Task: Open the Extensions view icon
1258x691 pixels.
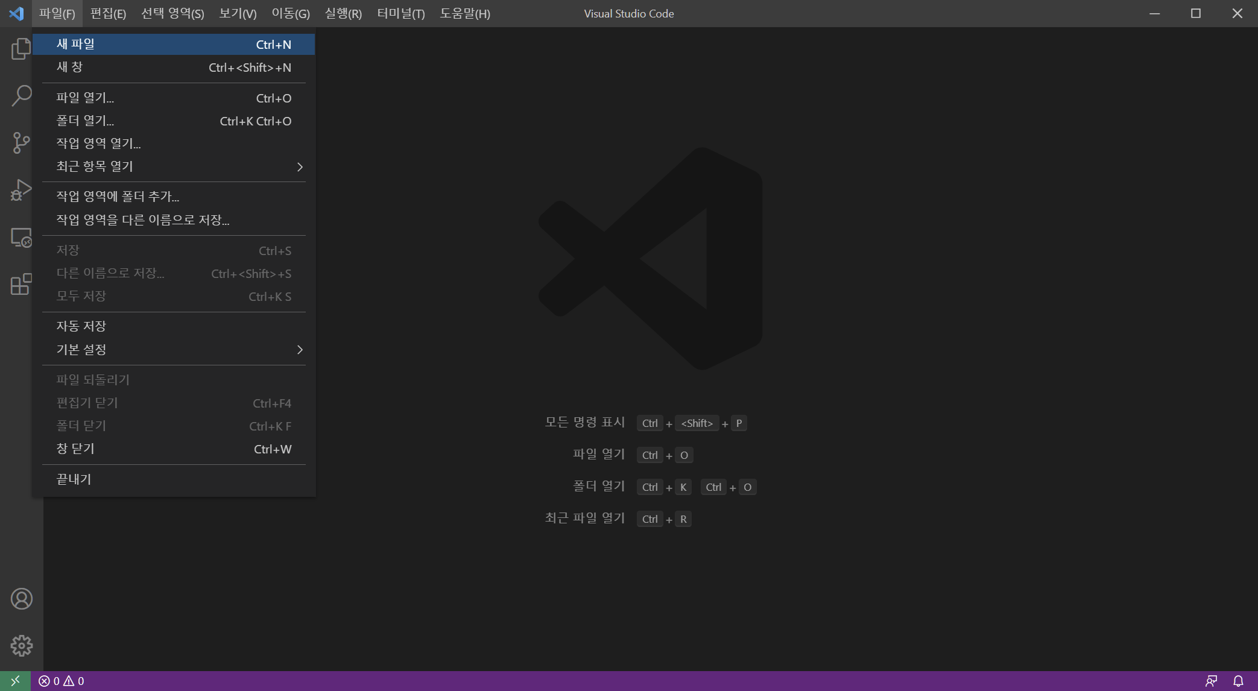Action: coord(21,284)
